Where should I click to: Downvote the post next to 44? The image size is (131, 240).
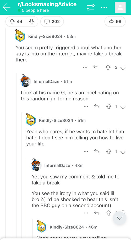(x=31, y=21)
